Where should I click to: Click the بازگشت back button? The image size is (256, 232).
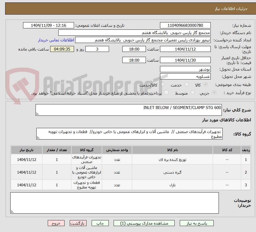tap(78, 223)
